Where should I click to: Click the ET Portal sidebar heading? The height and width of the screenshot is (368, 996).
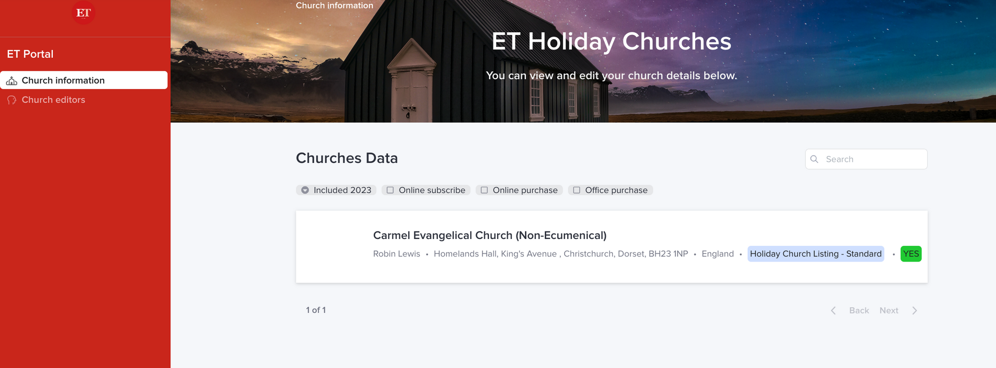click(30, 54)
